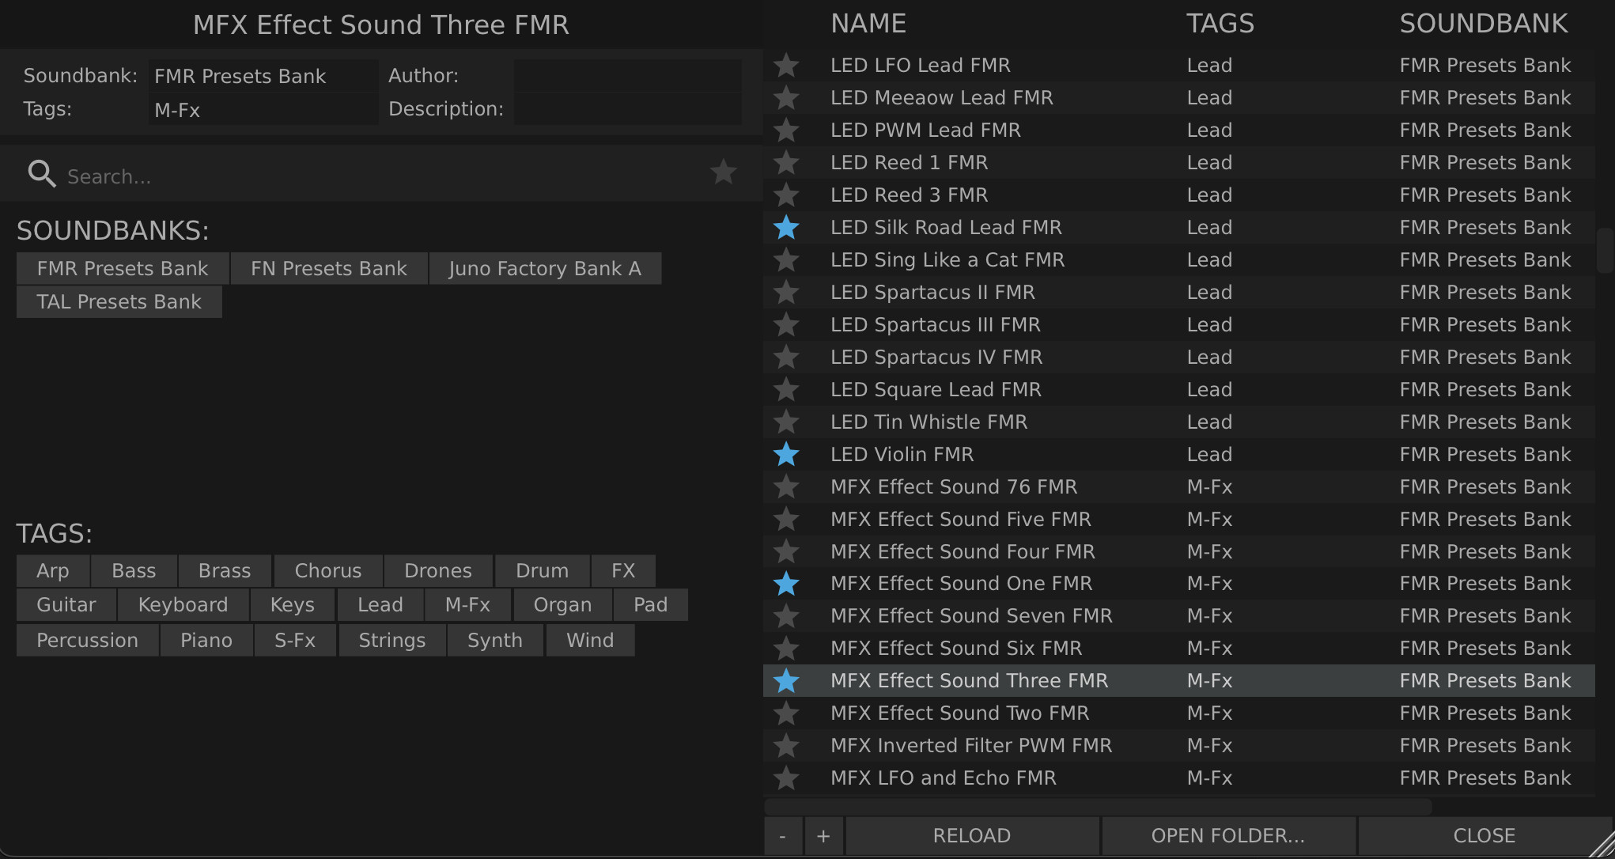The height and width of the screenshot is (859, 1615).
Task: Toggle favorites filter star in search bar
Action: pos(723,172)
